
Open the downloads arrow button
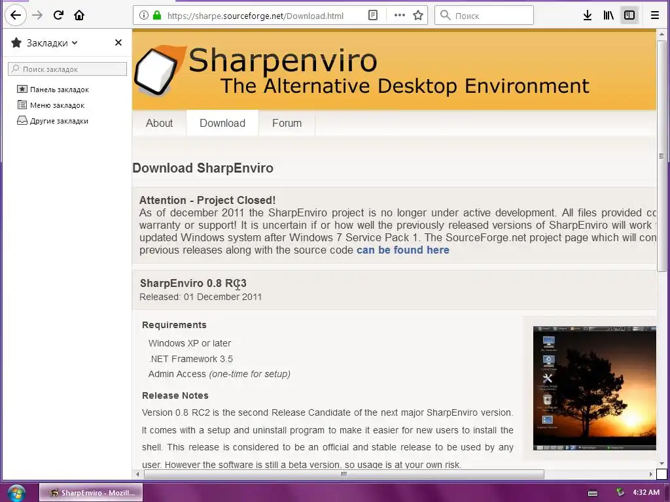click(x=588, y=16)
